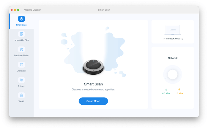Image resolution: width=208 pixels, height=129 pixels.
Task: Click the Network panel heading
Action: tap(173, 58)
